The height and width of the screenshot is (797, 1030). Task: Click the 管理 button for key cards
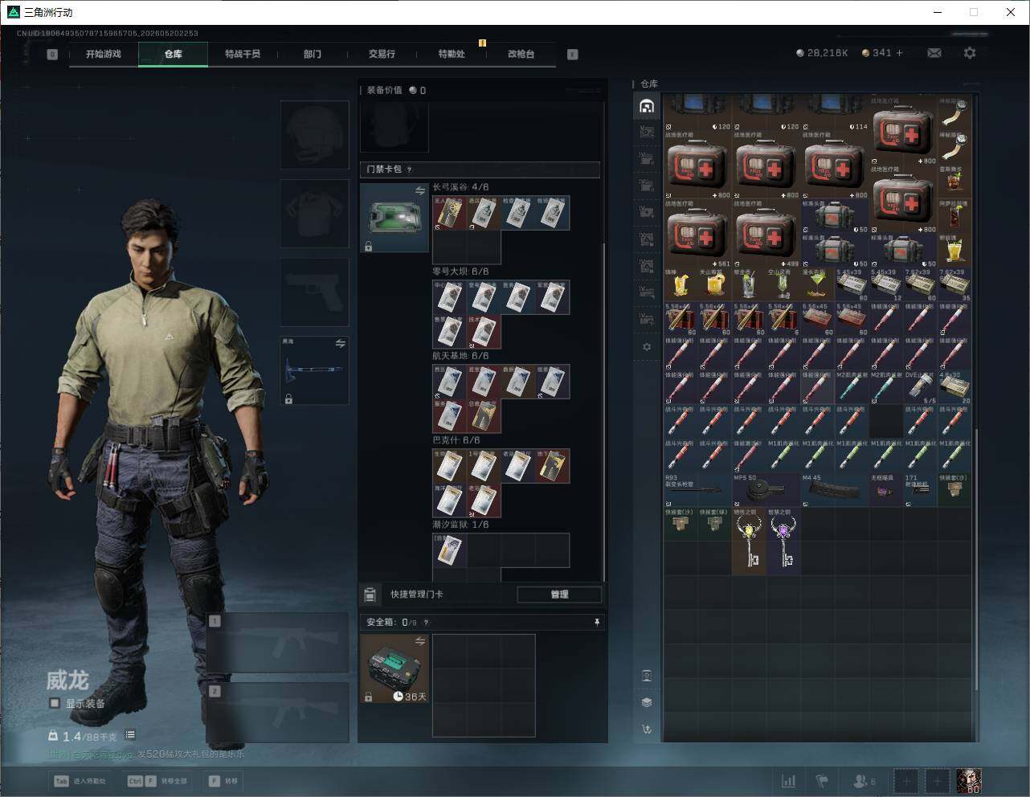(559, 595)
